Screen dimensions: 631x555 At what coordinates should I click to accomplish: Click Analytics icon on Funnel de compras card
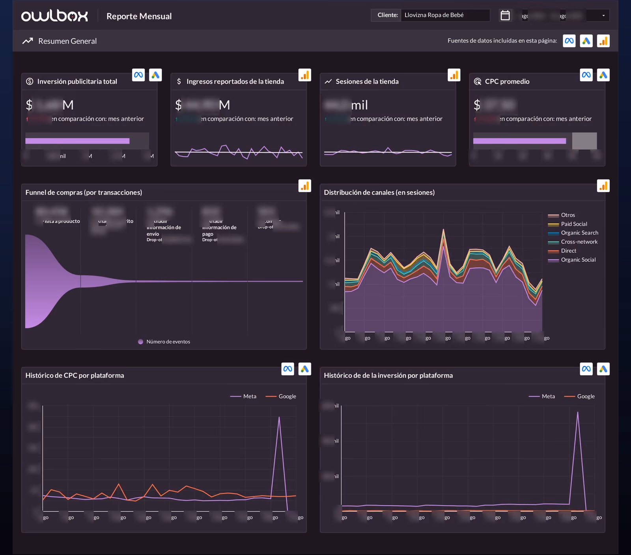pos(305,186)
